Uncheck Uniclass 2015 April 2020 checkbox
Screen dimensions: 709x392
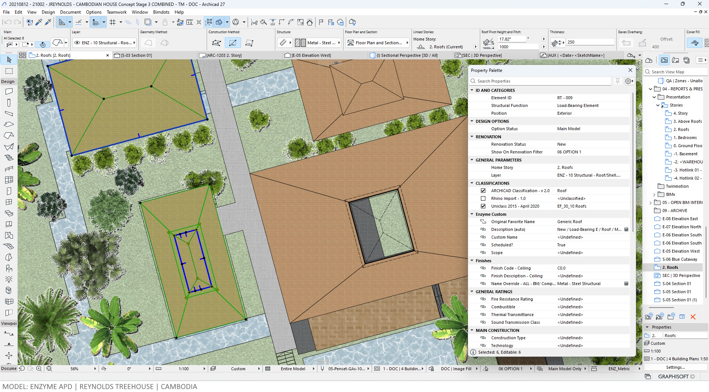483,206
